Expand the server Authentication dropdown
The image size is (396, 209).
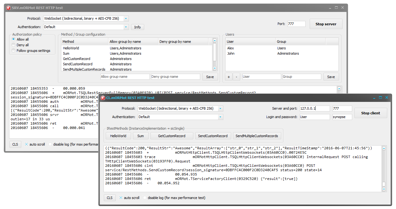point(126,27)
